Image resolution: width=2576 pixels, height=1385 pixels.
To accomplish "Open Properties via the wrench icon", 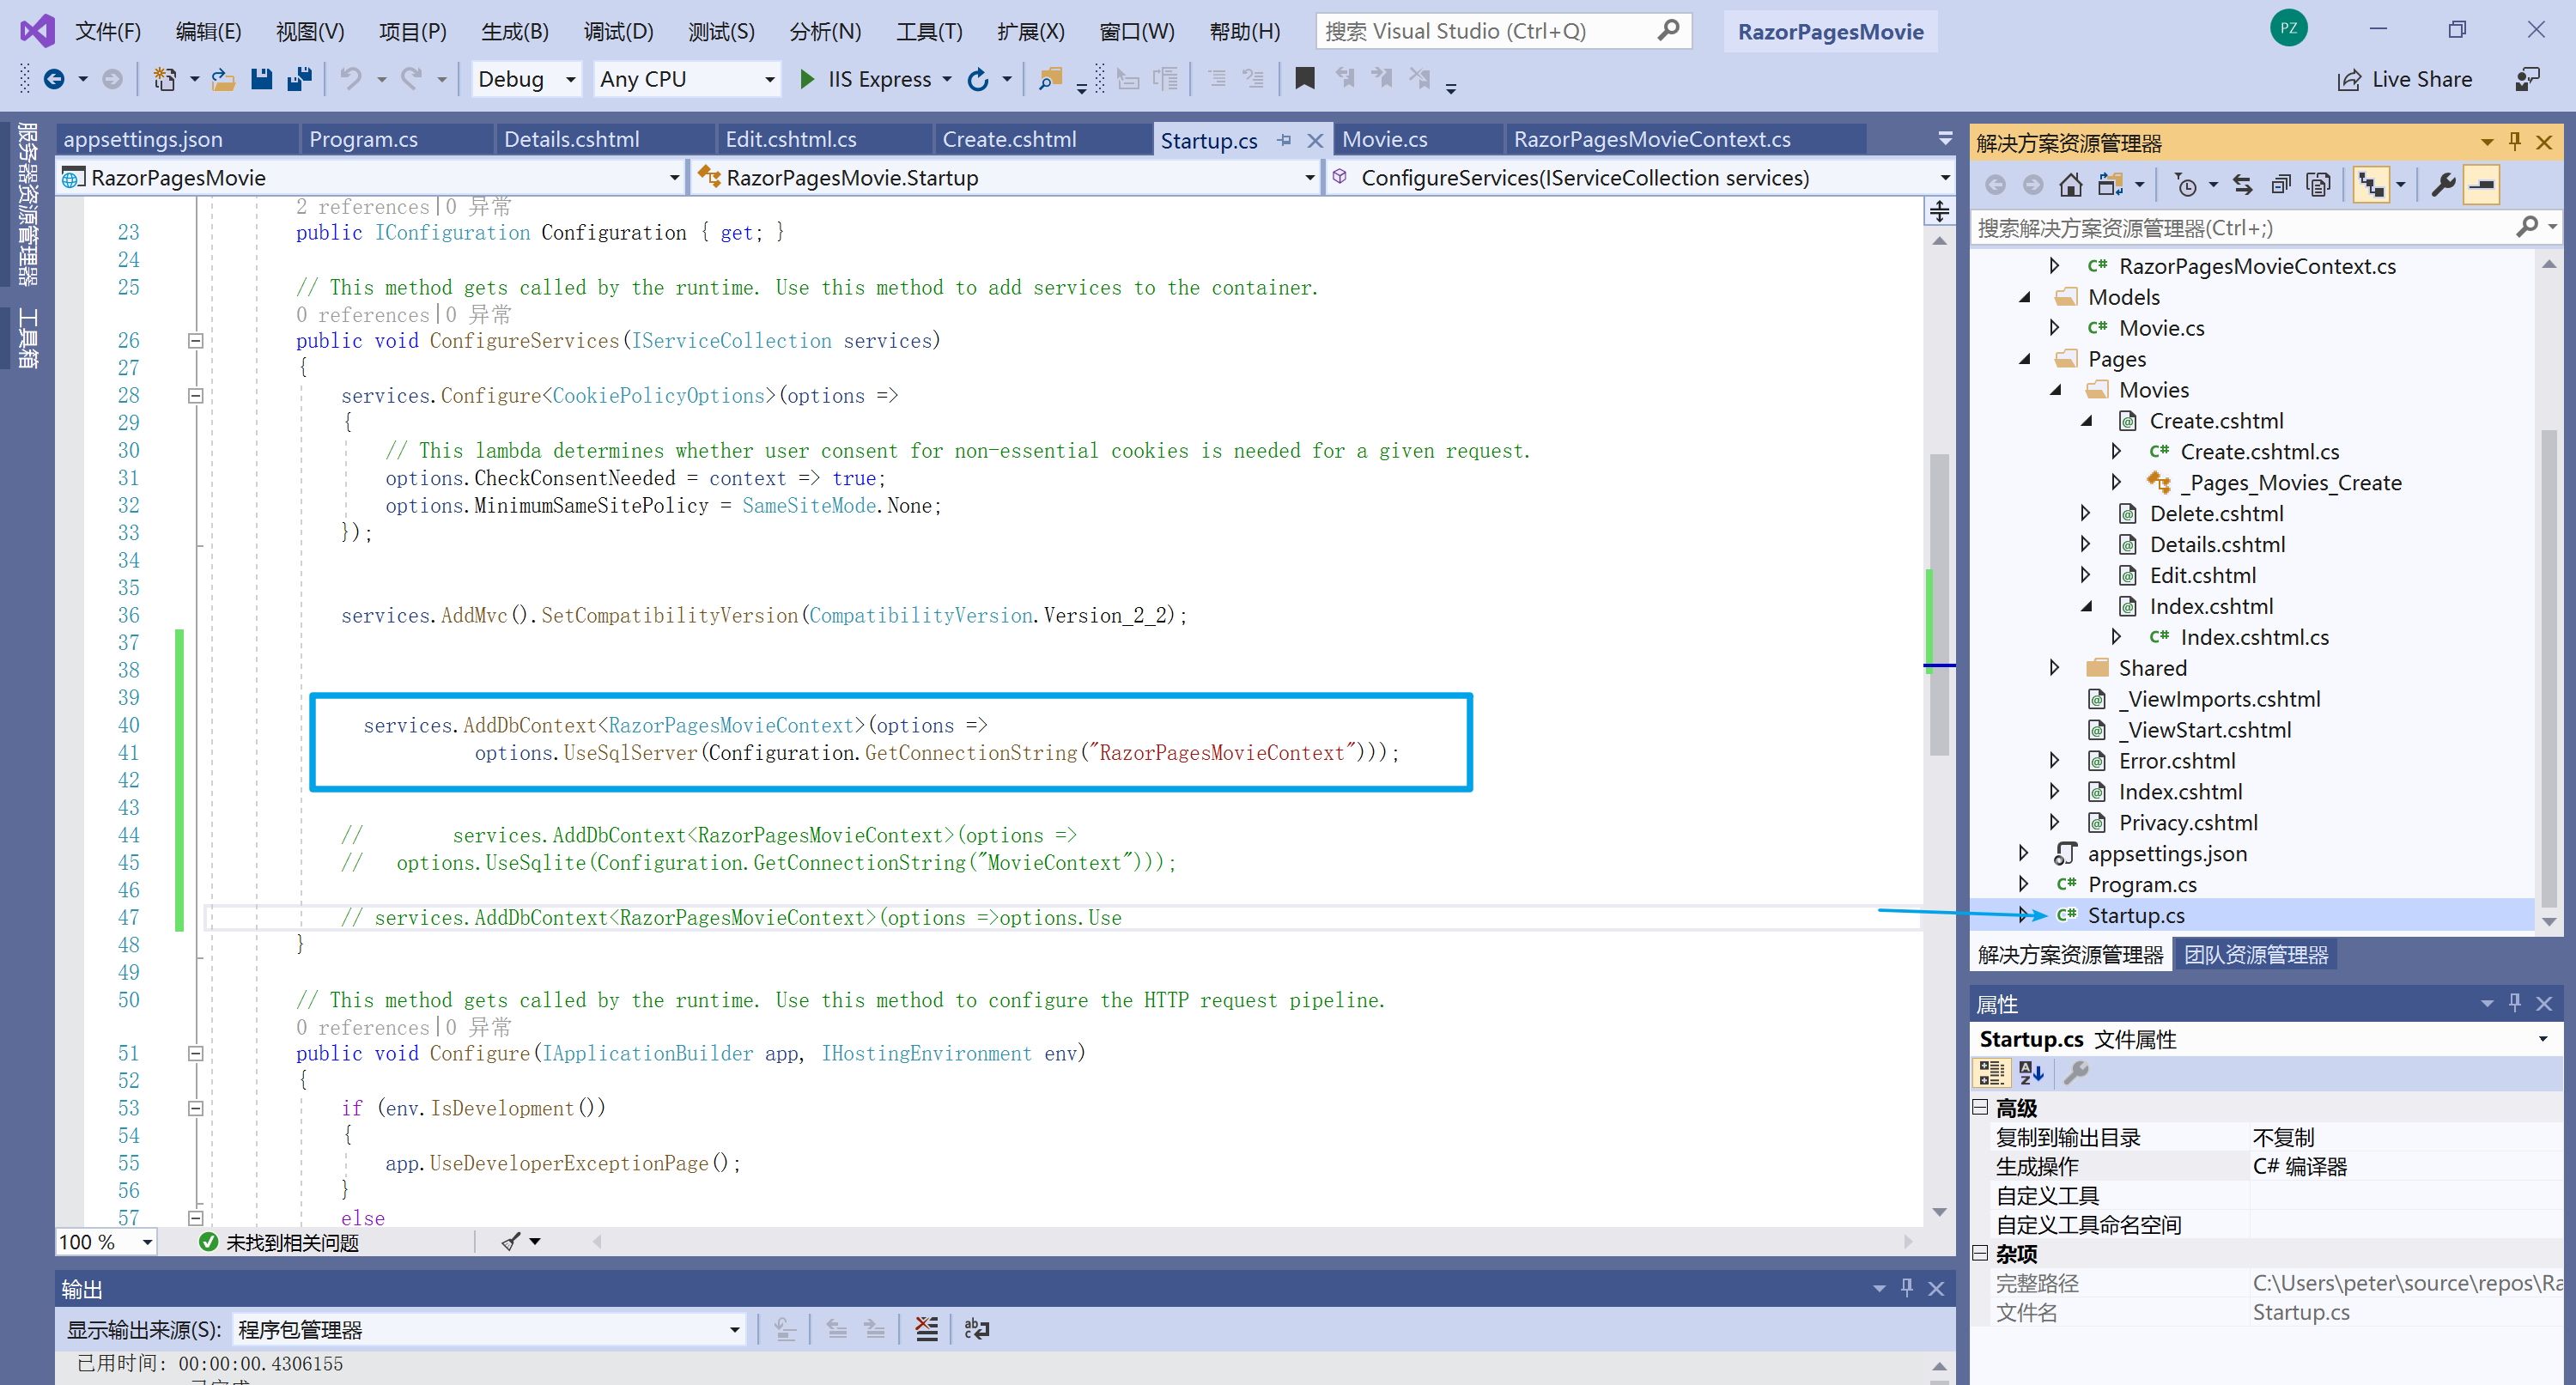I will (x=2443, y=185).
